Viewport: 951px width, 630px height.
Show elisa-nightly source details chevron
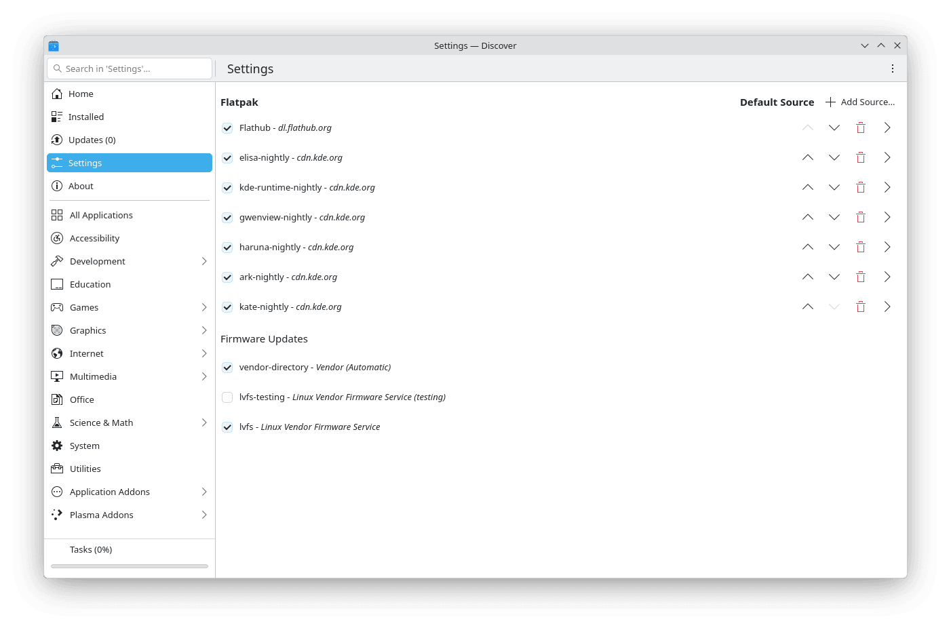[x=887, y=157]
